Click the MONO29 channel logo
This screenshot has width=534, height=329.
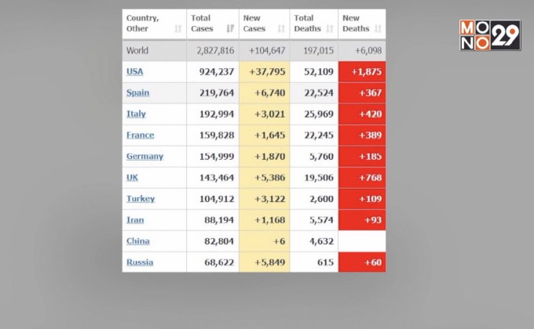pyautogui.click(x=490, y=36)
